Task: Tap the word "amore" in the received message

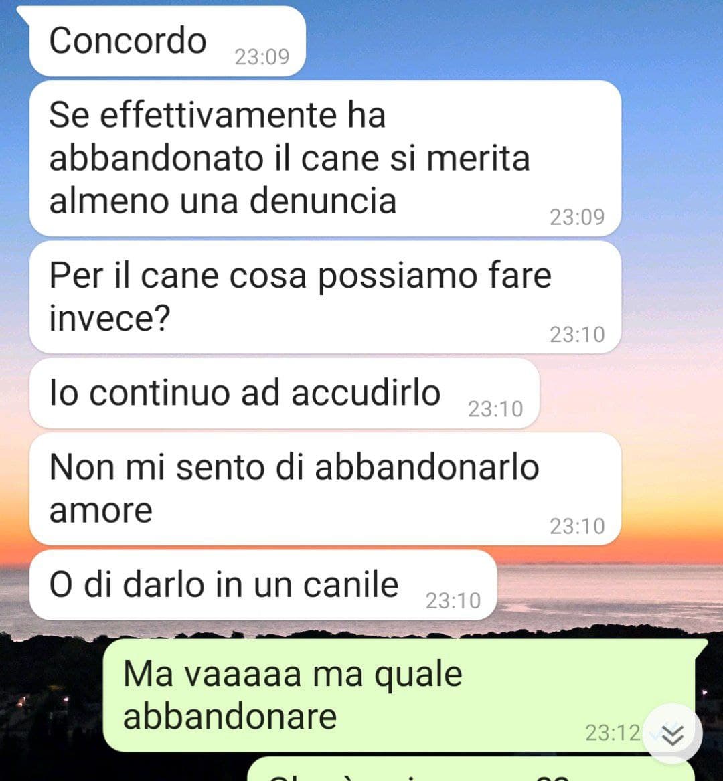Action: pyautogui.click(x=100, y=511)
